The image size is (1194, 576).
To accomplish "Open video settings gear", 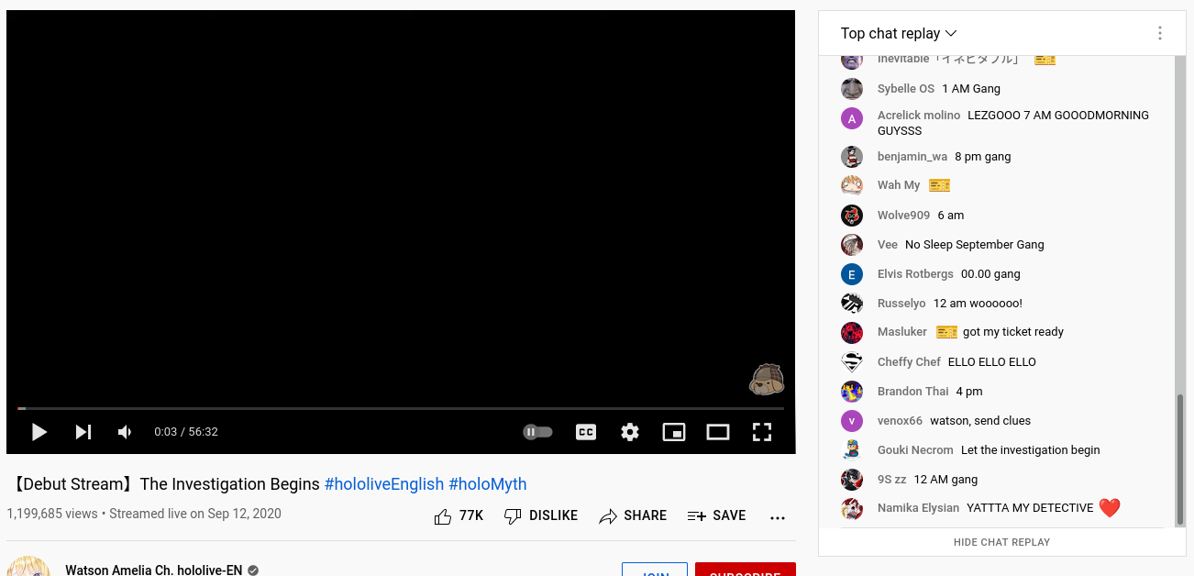I will pyautogui.click(x=630, y=432).
